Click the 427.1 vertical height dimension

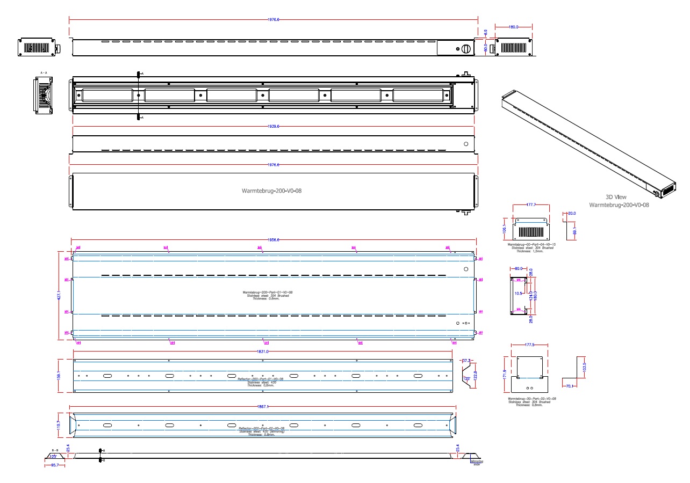[x=60, y=295]
